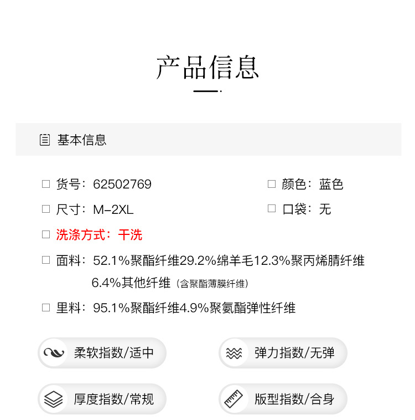Click the red 洗涤方式：干洗 text
This screenshot has width=415, height=420.
click(99, 235)
